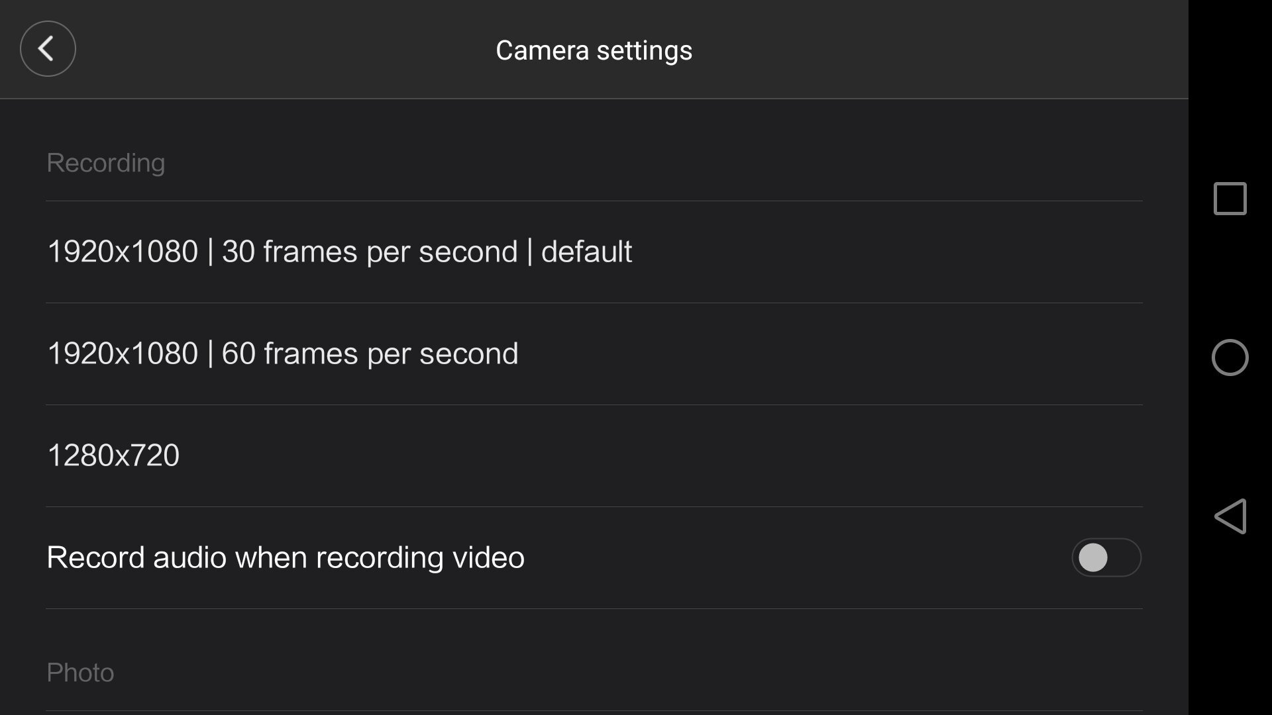The width and height of the screenshot is (1272, 715).
Task: Click the Recording section header
Action: point(106,163)
